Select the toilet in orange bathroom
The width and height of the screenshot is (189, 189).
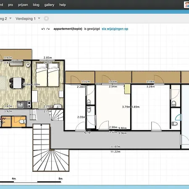tap(22, 121)
